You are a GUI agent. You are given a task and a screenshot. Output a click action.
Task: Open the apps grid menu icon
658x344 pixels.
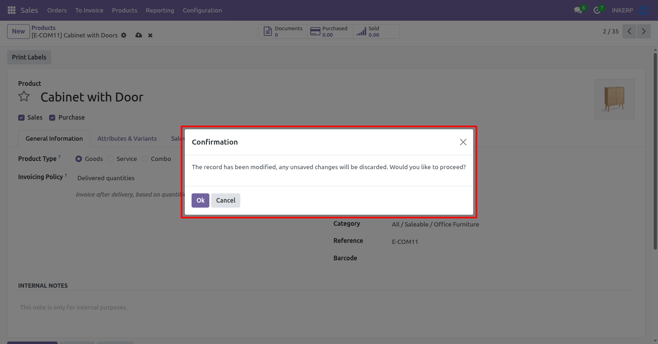[11, 10]
